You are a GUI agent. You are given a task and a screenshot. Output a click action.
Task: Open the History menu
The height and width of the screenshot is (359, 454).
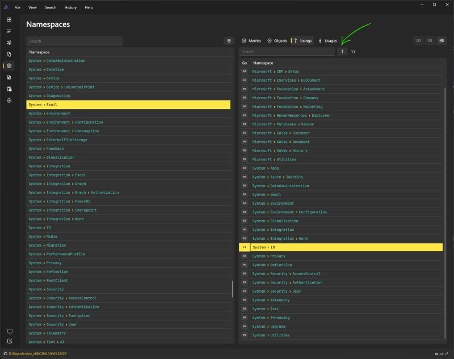70,7
